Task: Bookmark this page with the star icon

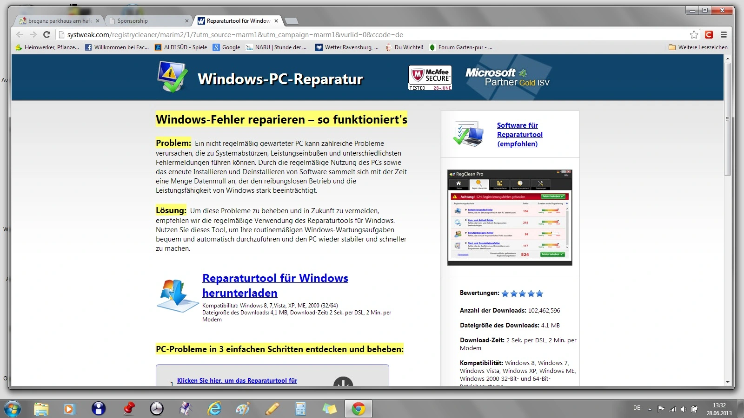Action: pyautogui.click(x=694, y=34)
